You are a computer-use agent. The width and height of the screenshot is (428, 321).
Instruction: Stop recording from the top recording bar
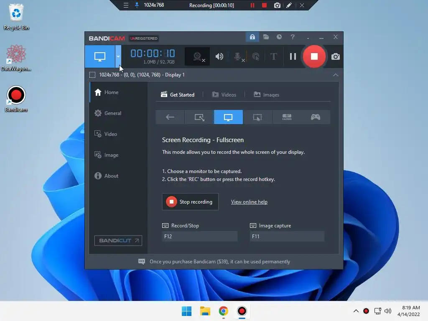coord(264,5)
